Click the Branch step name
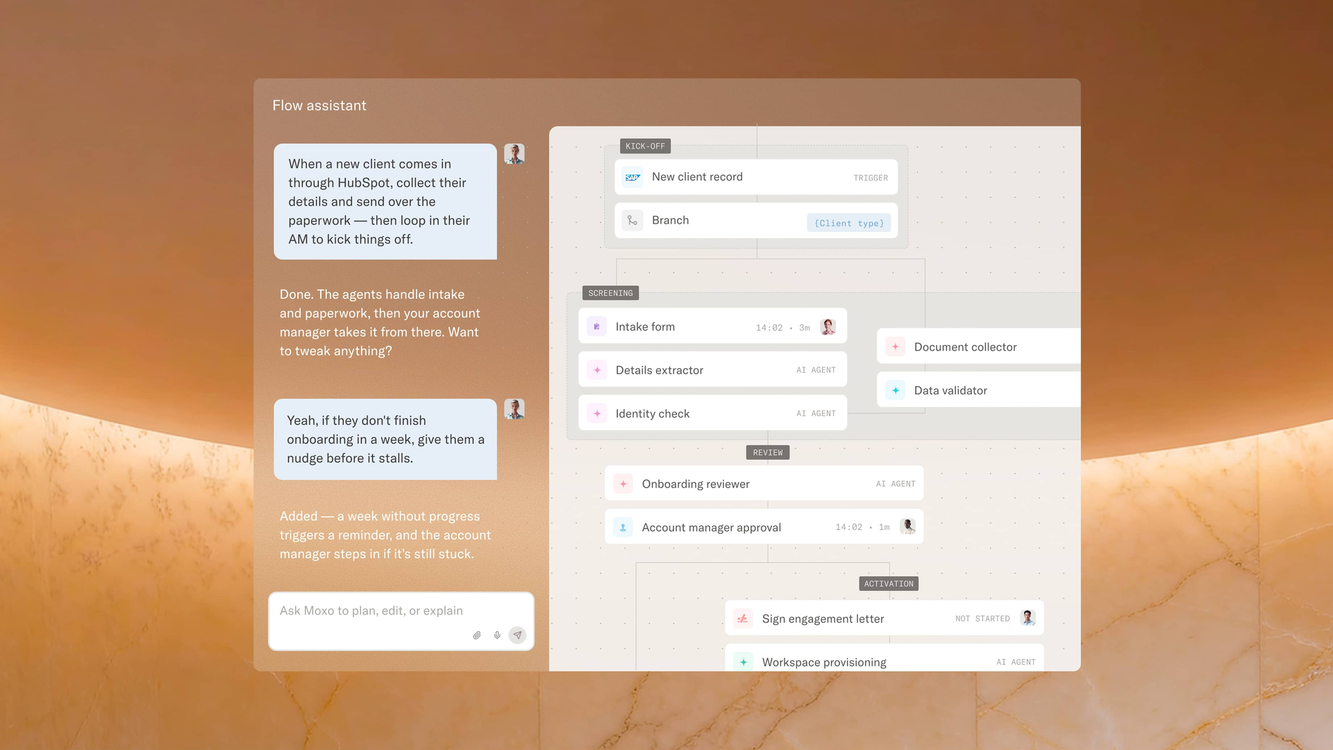Viewport: 1333px width, 750px height. point(670,220)
